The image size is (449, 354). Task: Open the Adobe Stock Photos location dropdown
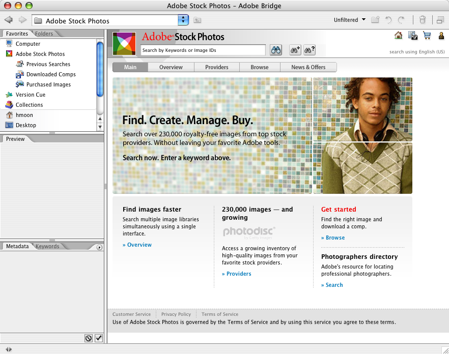pos(183,20)
